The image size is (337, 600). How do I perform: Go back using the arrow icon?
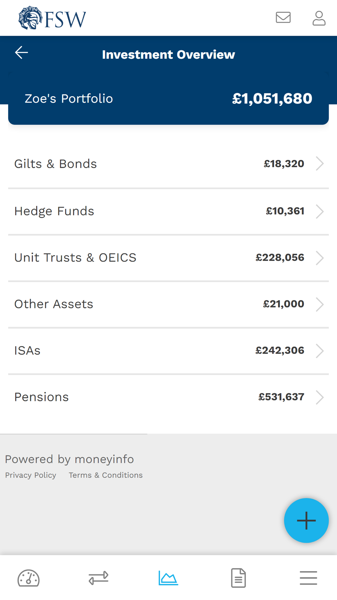22,53
